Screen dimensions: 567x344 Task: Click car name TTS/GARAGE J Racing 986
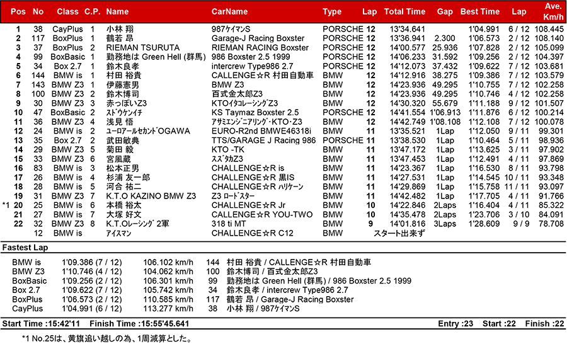tap(263, 140)
